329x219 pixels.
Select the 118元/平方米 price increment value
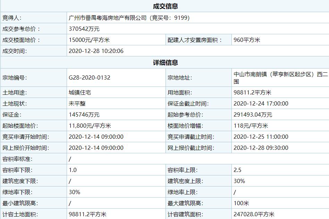(x=251, y=126)
